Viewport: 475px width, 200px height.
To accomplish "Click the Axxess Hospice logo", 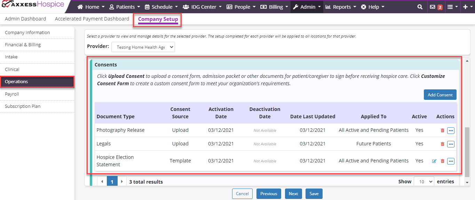I will 33,5.
